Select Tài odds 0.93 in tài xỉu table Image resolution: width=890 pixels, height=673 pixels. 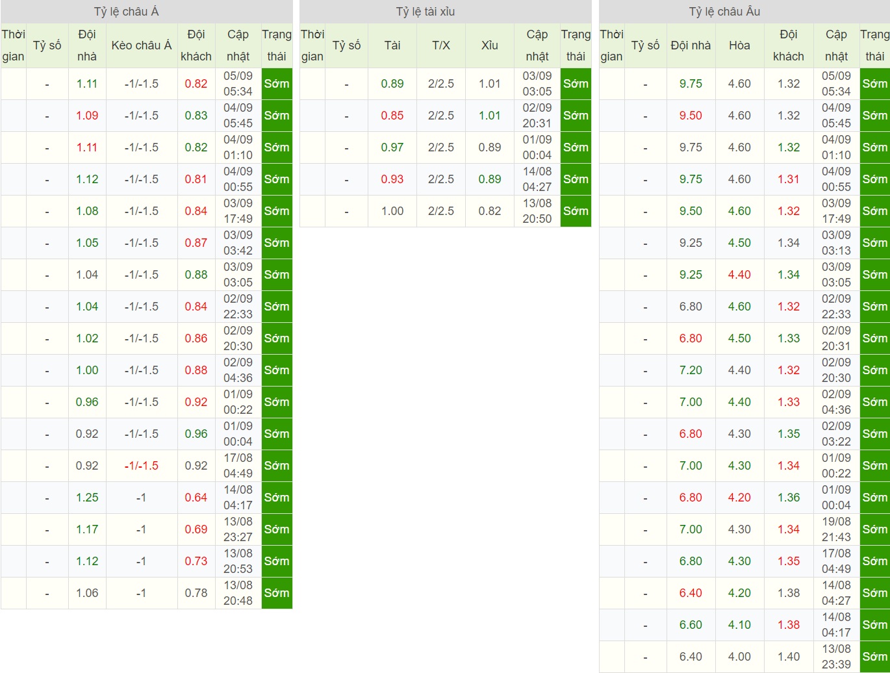coord(392,179)
